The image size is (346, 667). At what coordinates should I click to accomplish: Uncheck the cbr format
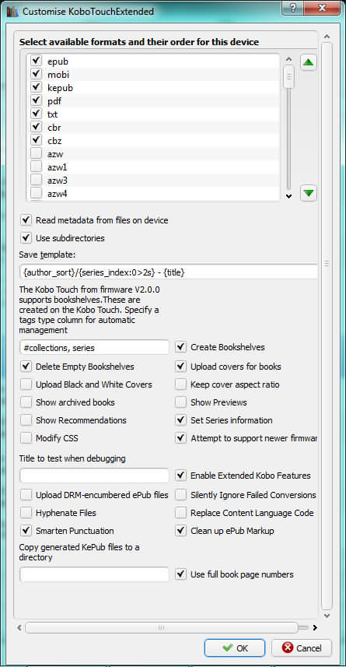(36, 127)
